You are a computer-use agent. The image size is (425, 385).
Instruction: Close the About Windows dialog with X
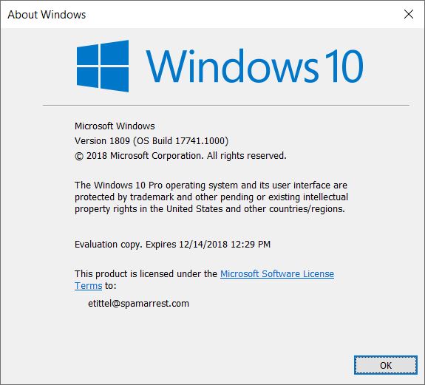tap(409, 14)
